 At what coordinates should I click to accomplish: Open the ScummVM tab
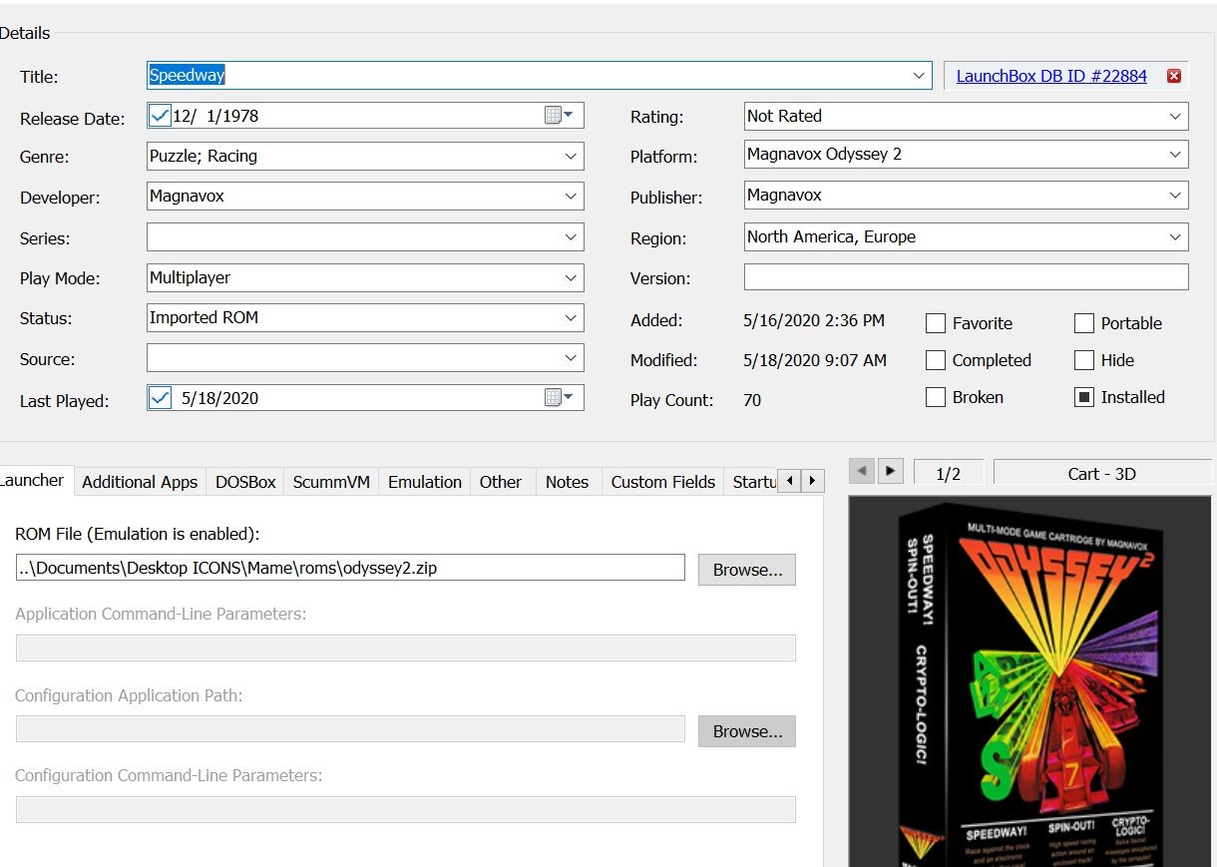[331, 482]
